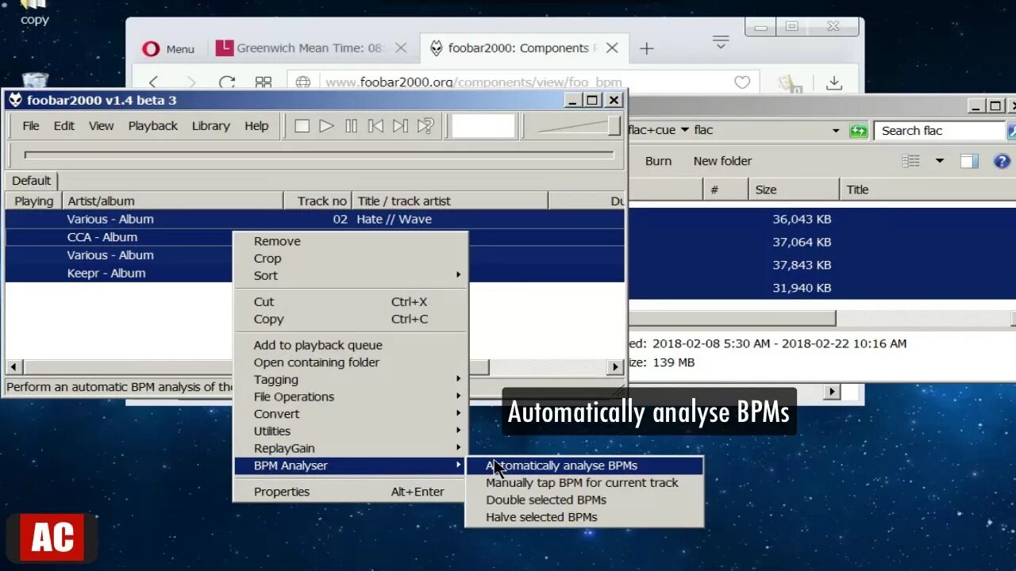The height and width of the screenshot is (571, 1016).
Task: Select Add to playback queue
Action: [350, 345]
